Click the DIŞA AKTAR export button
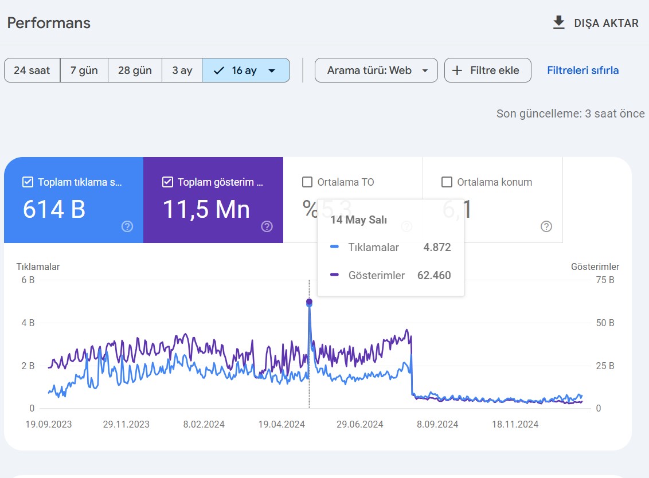The height and width of the screenshot is (478, 649). 596,23
